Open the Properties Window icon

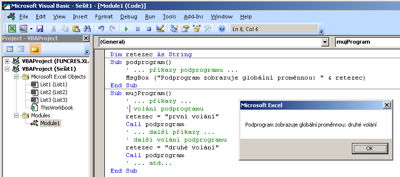pyautogui.click(x=185, y=29)
